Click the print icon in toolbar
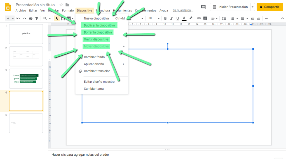 pos(31,18)
